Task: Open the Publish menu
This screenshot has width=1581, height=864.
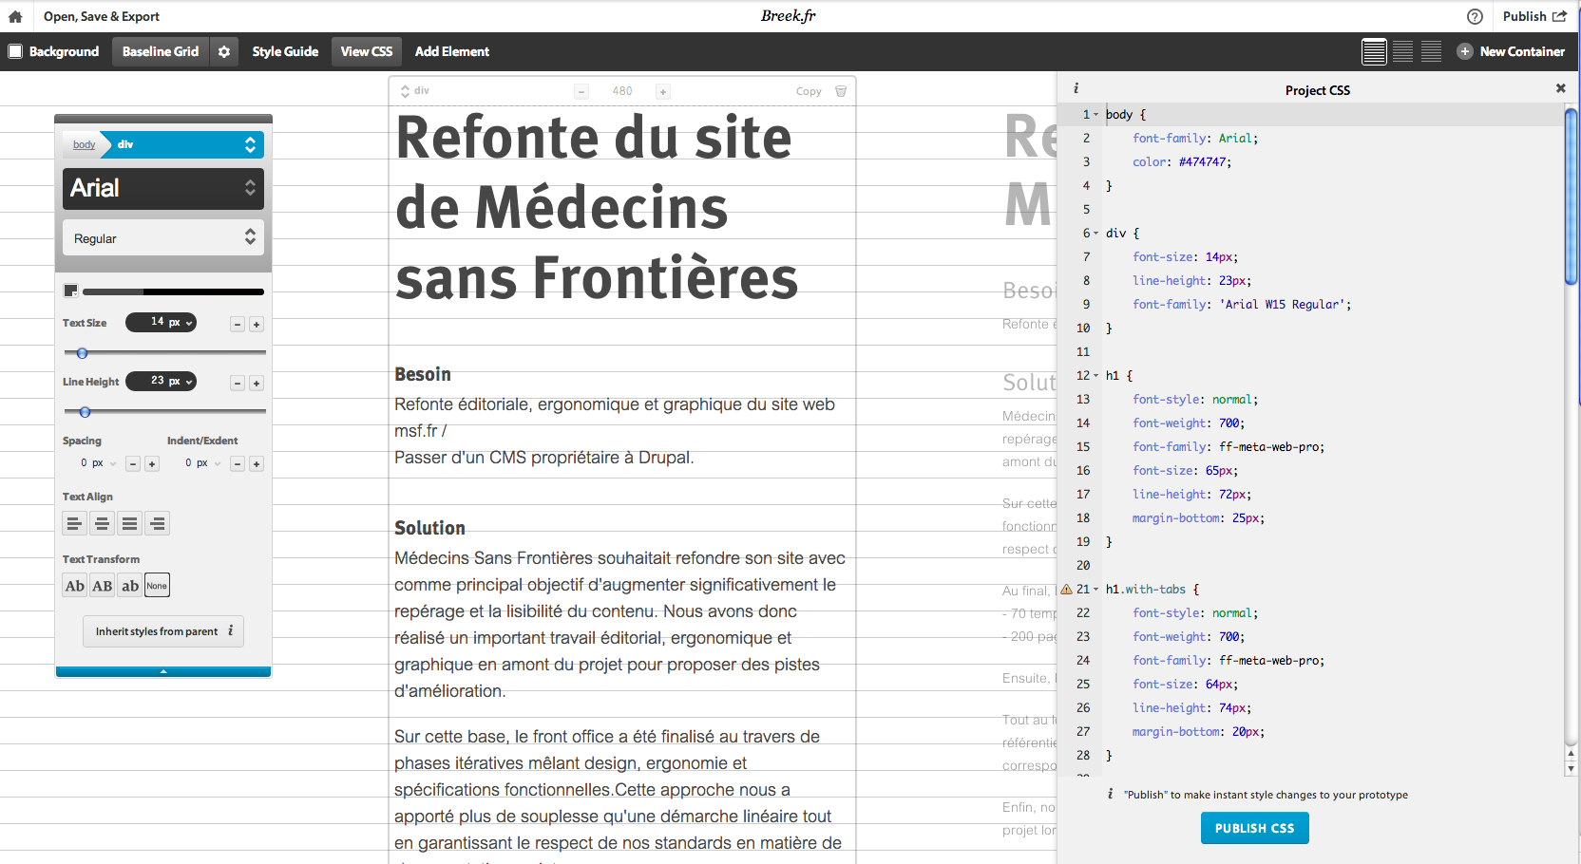Action: [1534, 16]
